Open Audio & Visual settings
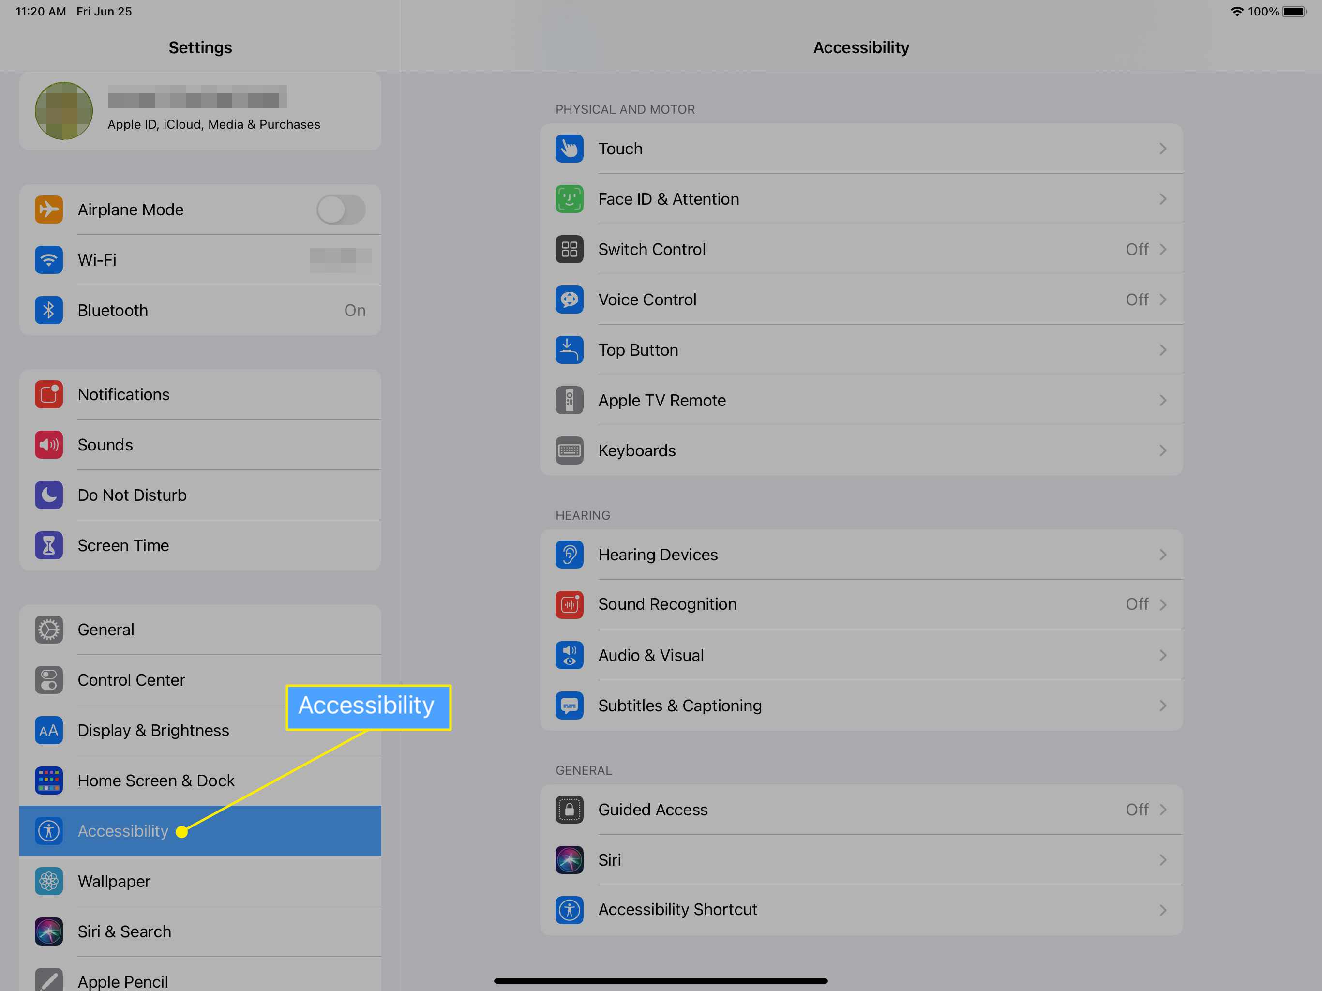 pos(861,655)
